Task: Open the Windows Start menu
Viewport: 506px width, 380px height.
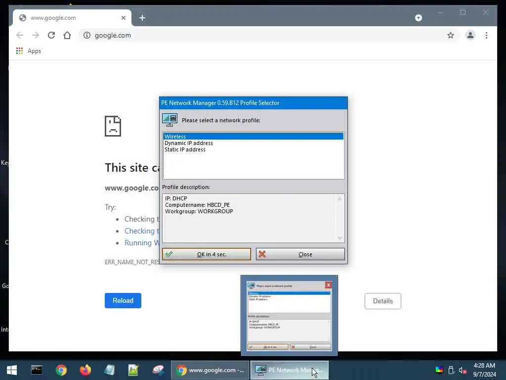Action: click(12, 370)
